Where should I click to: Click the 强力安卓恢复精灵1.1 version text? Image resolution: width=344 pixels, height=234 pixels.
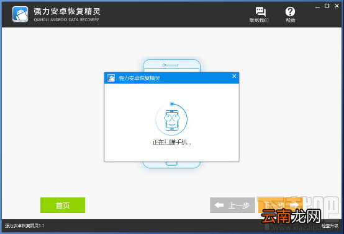point(24,226)
